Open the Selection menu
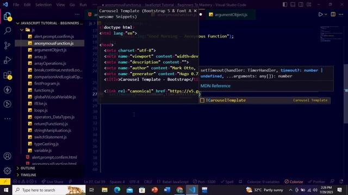This screenshot has height=195, width=348. point(43,5)
